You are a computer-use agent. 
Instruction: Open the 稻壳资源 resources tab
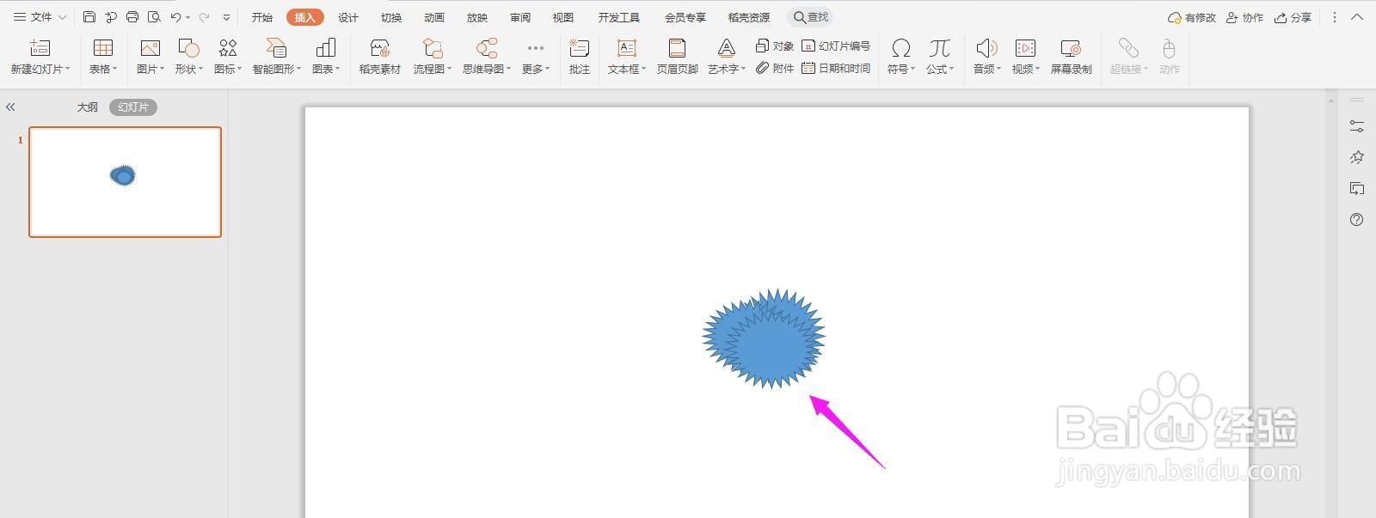pyautogui.click(x=749, y=17)
